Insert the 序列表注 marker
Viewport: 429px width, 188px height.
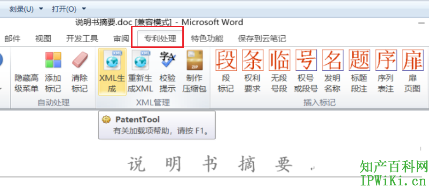[386, 72]
